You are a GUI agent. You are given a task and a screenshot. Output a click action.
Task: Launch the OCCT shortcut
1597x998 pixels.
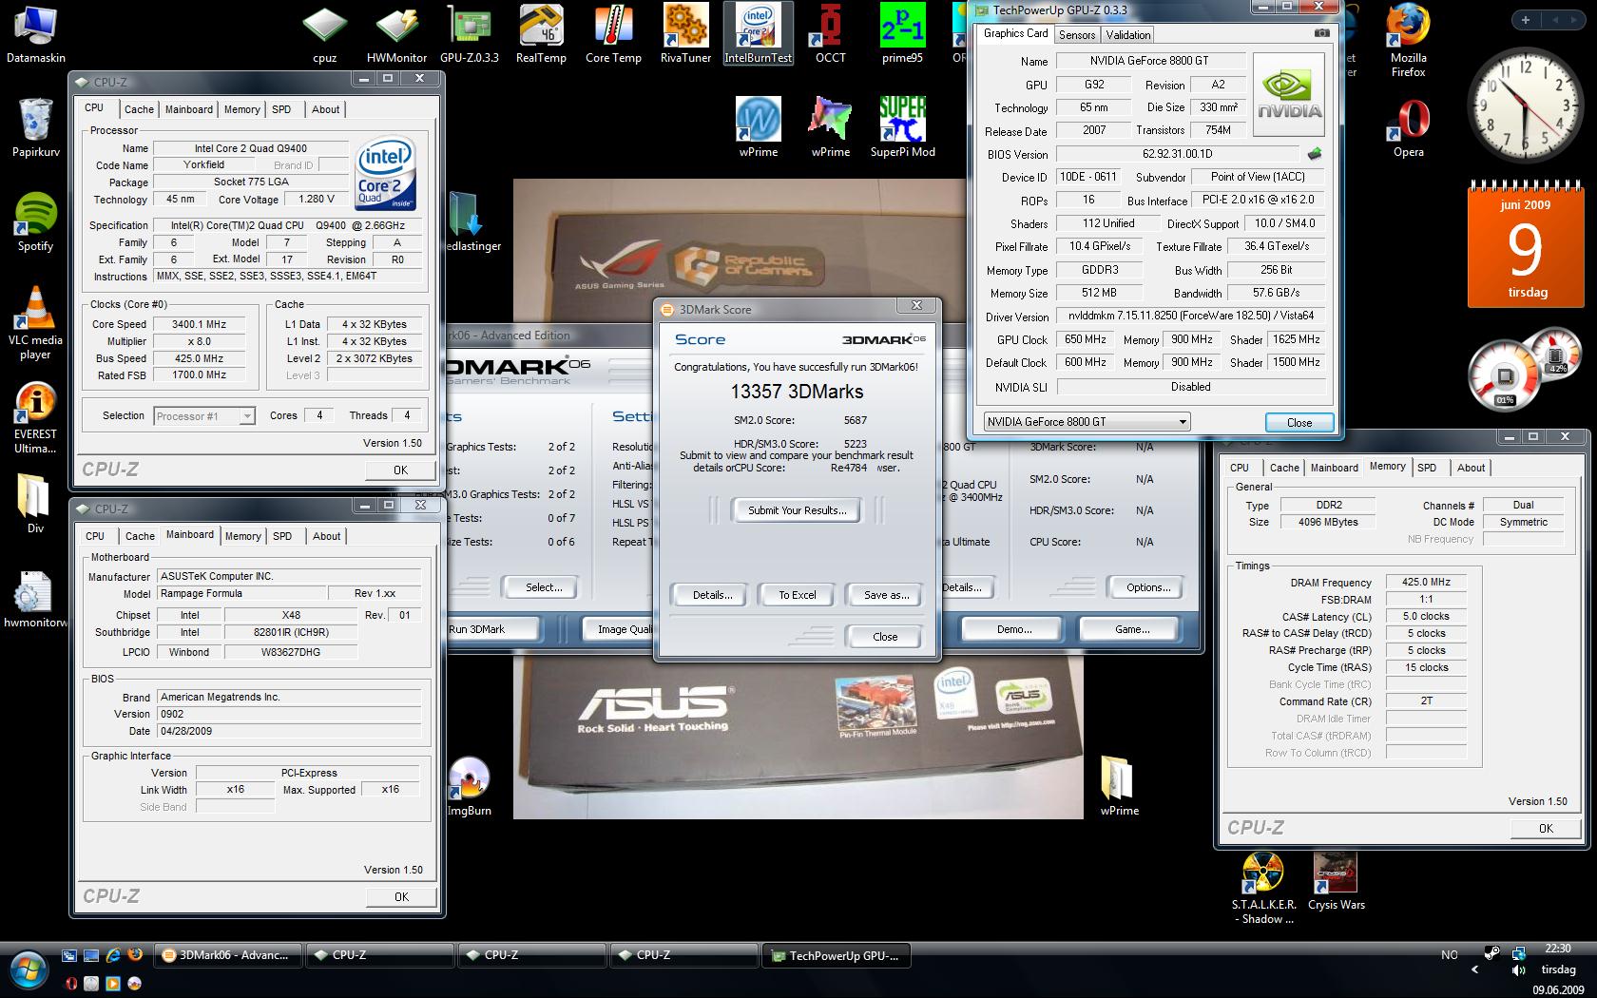[x=830, y=34]
